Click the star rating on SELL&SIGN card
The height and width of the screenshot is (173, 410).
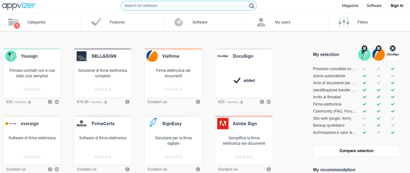pyautogui.click(x=103, y=89)
